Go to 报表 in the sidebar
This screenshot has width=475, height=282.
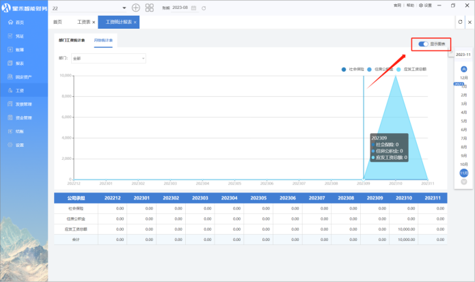19,64
